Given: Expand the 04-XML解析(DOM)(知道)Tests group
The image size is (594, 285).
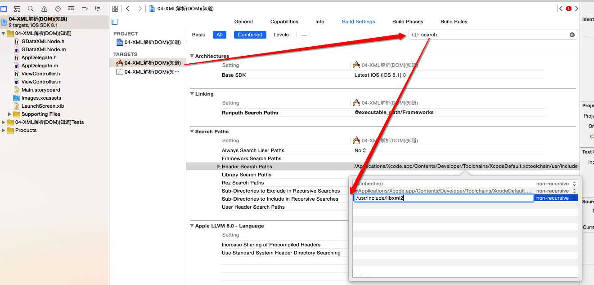Looking at the screenshot, I should (4, 122).
